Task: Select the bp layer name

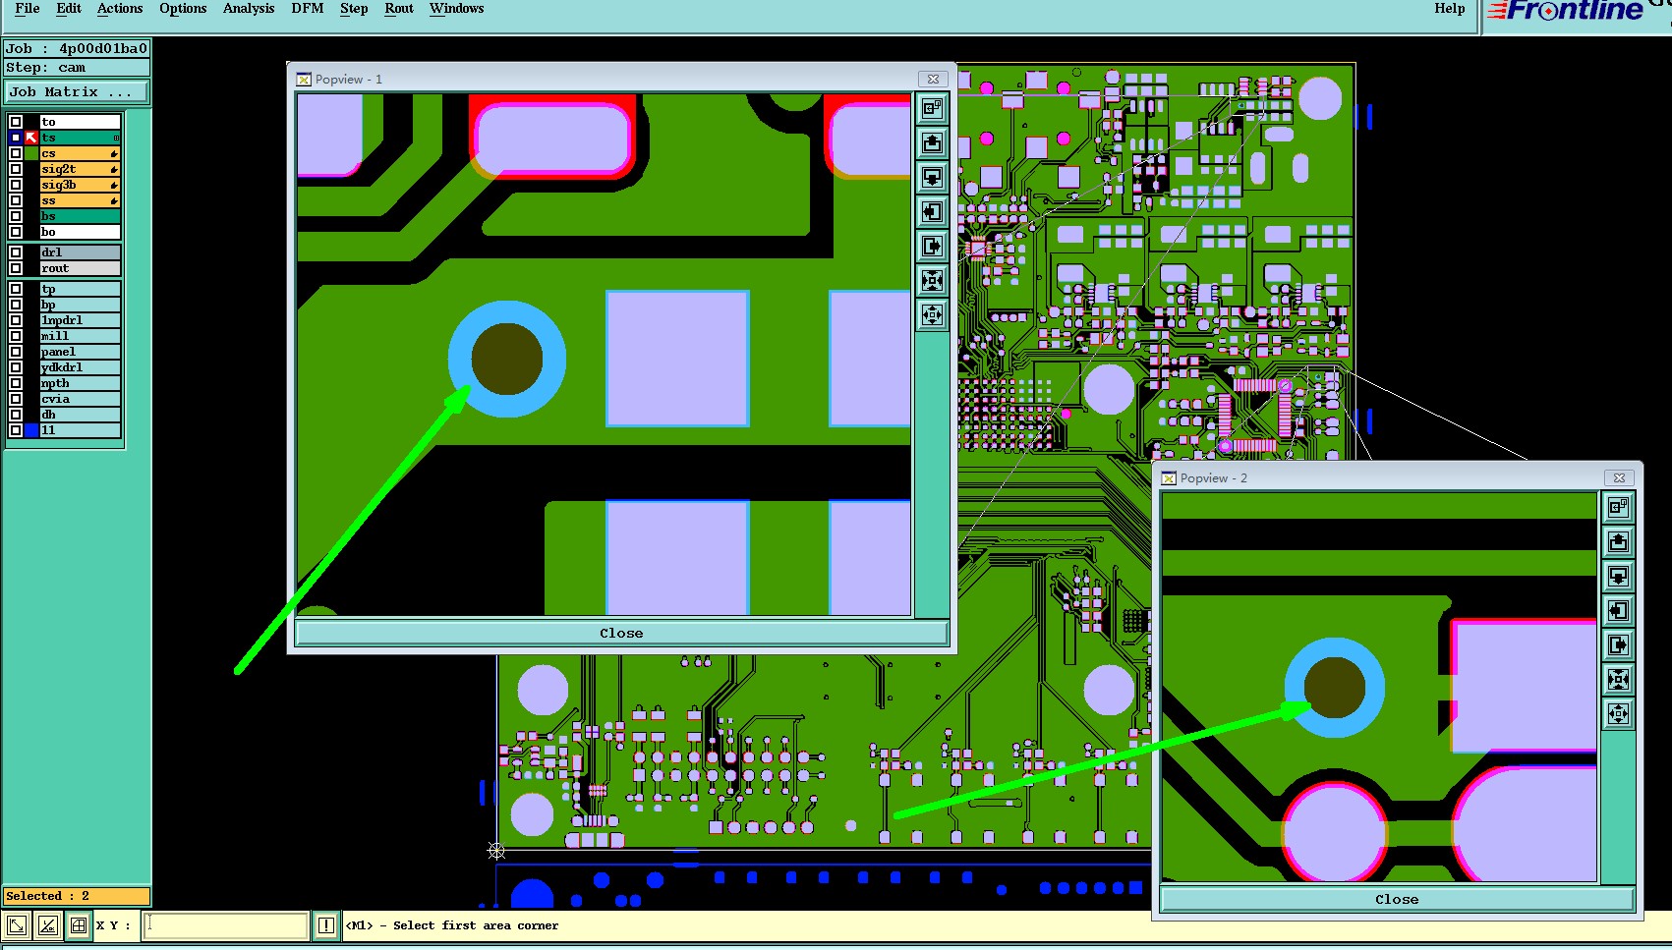Action: (80, 305)
